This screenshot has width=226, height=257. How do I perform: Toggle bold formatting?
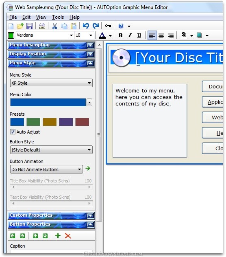pyautogui.click(x=121, y=35)
